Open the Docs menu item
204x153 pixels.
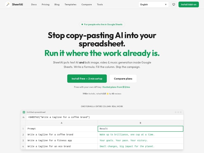coord(34,4)
